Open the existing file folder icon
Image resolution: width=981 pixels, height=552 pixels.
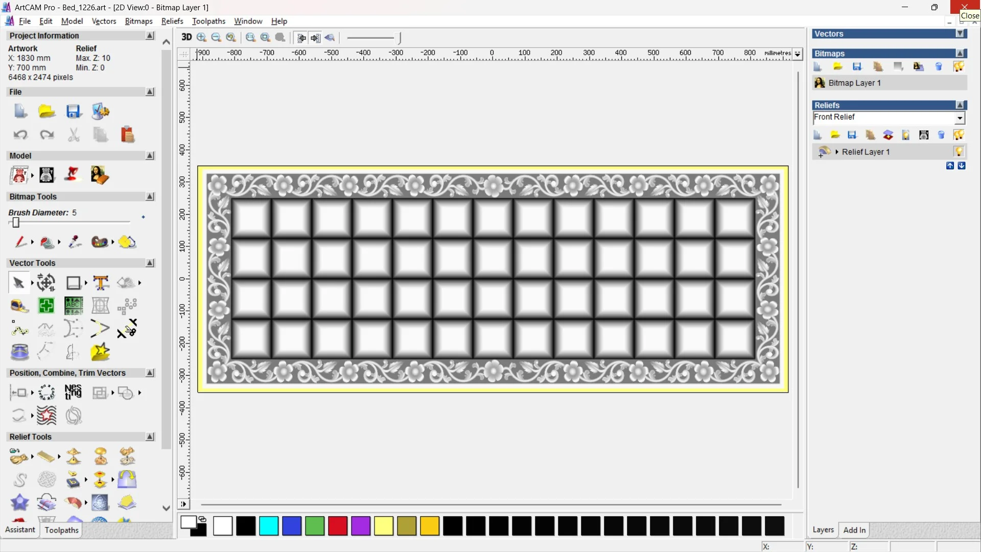46,111
